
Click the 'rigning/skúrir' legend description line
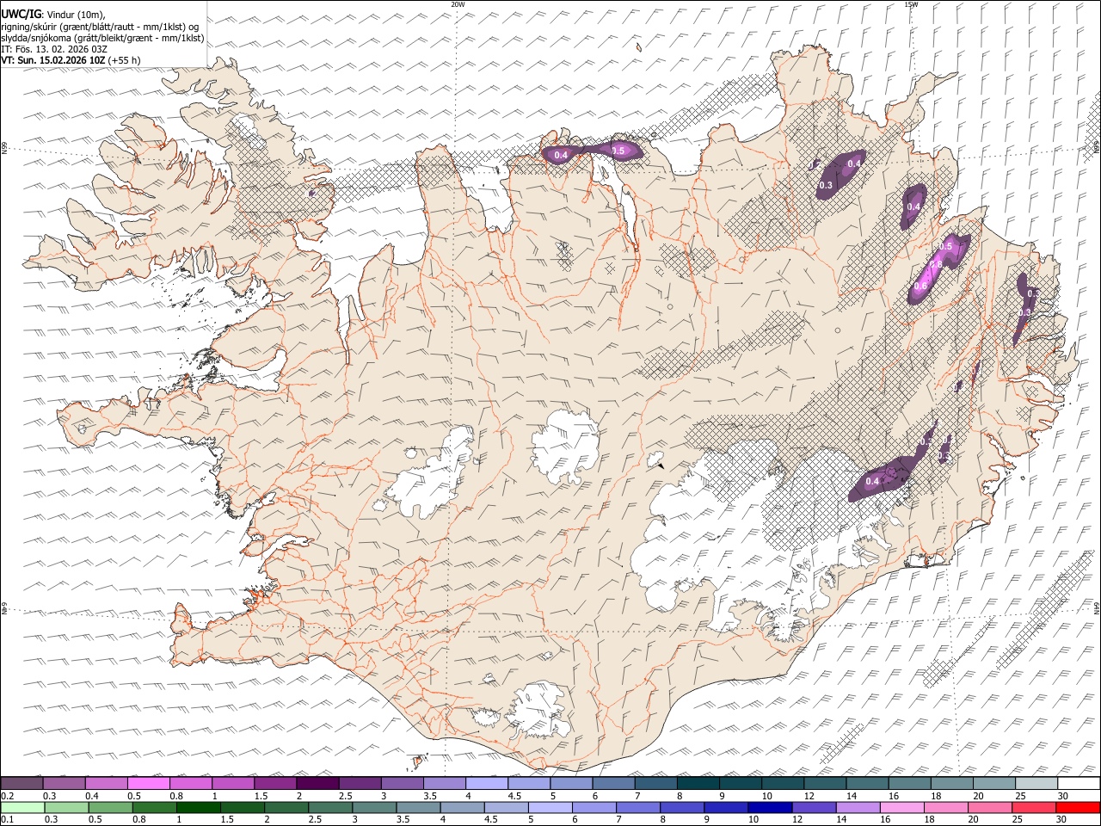[x=100, y=27]
